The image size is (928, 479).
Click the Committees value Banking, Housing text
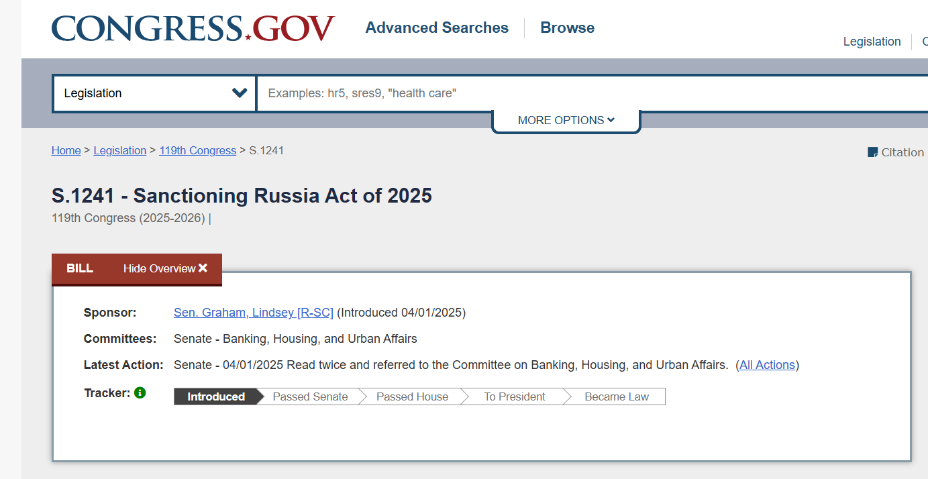pyautogui.click(x=295, y=339)
